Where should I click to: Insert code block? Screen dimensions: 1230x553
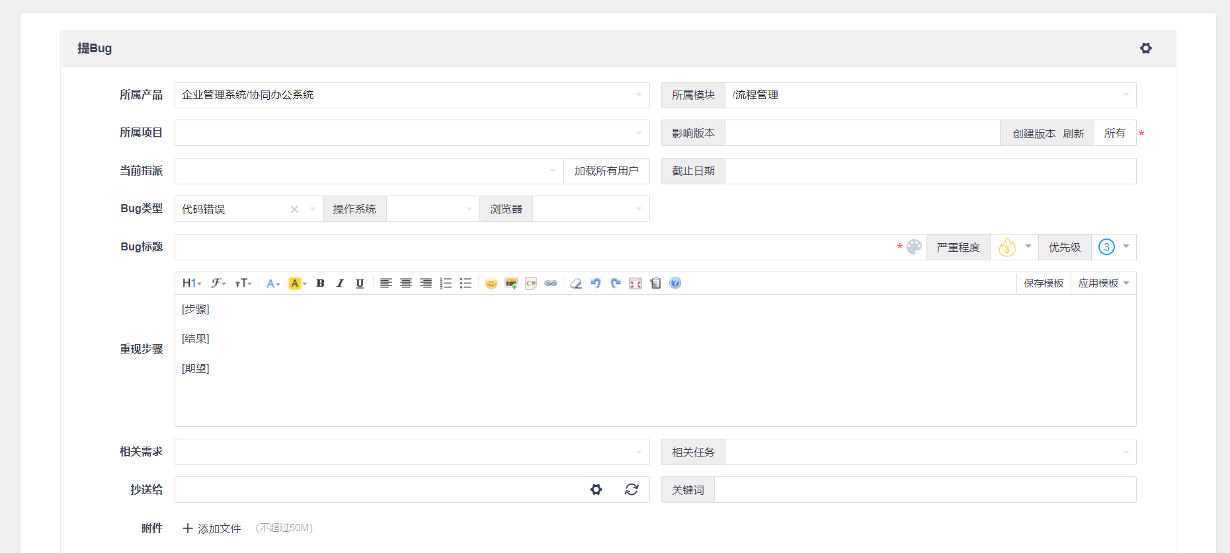(x=530, y=283)
